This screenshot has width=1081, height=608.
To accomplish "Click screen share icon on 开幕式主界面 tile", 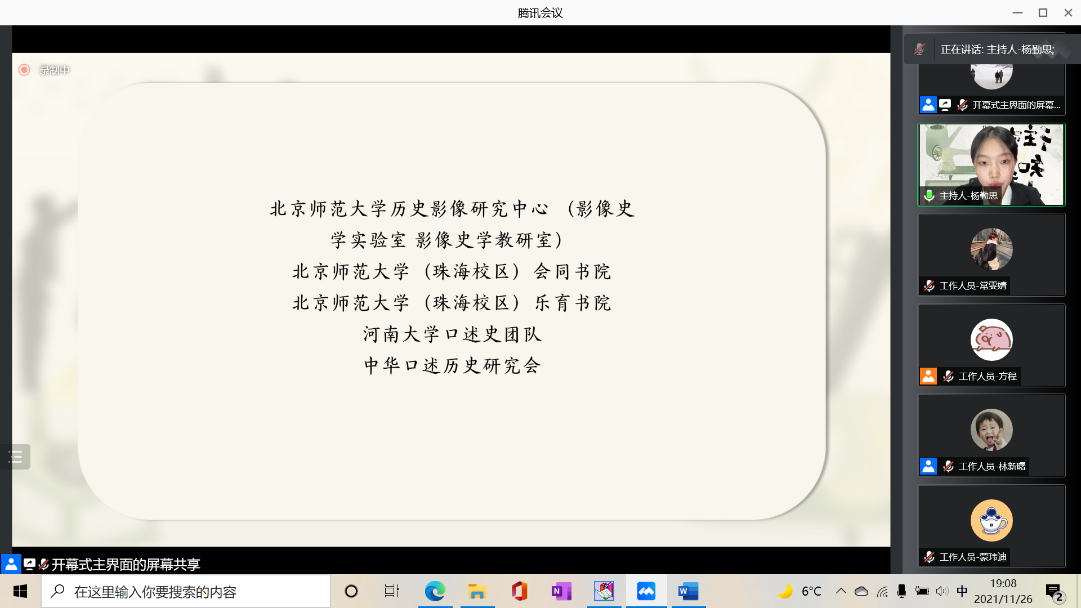I will tap(945, 105).
